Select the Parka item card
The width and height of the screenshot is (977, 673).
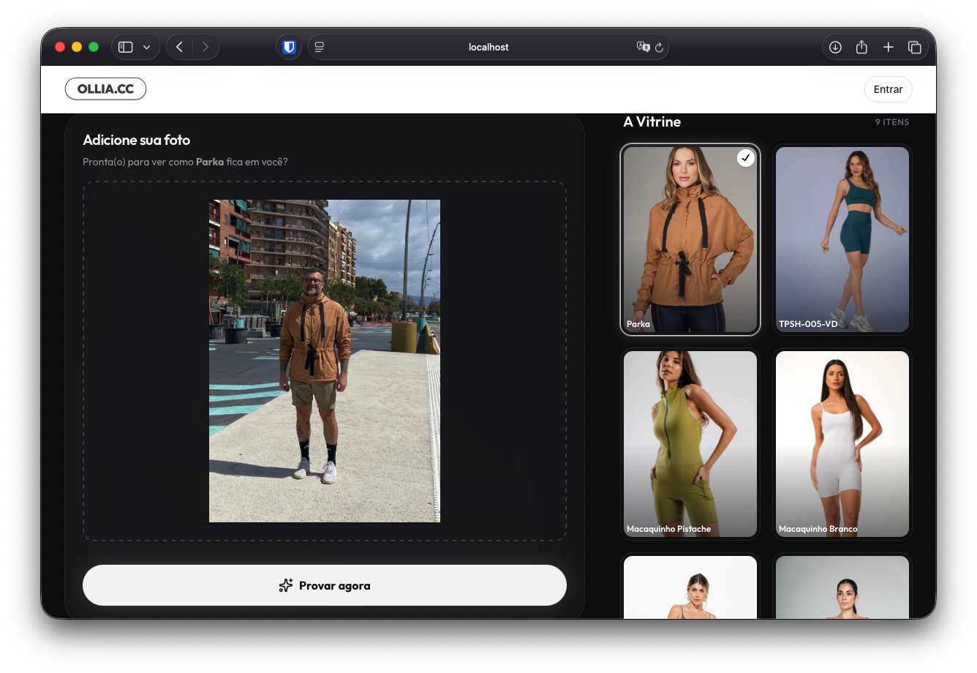(690, 240)
